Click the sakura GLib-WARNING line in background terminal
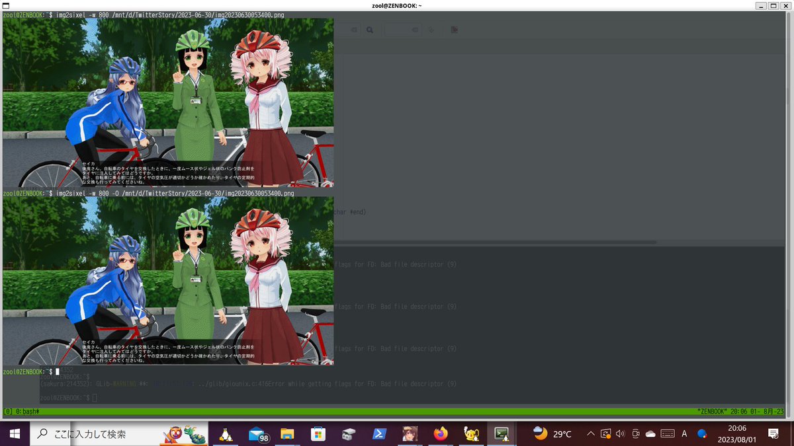Image resolution: width=794 pixels, height=446 pixels. 248,384
